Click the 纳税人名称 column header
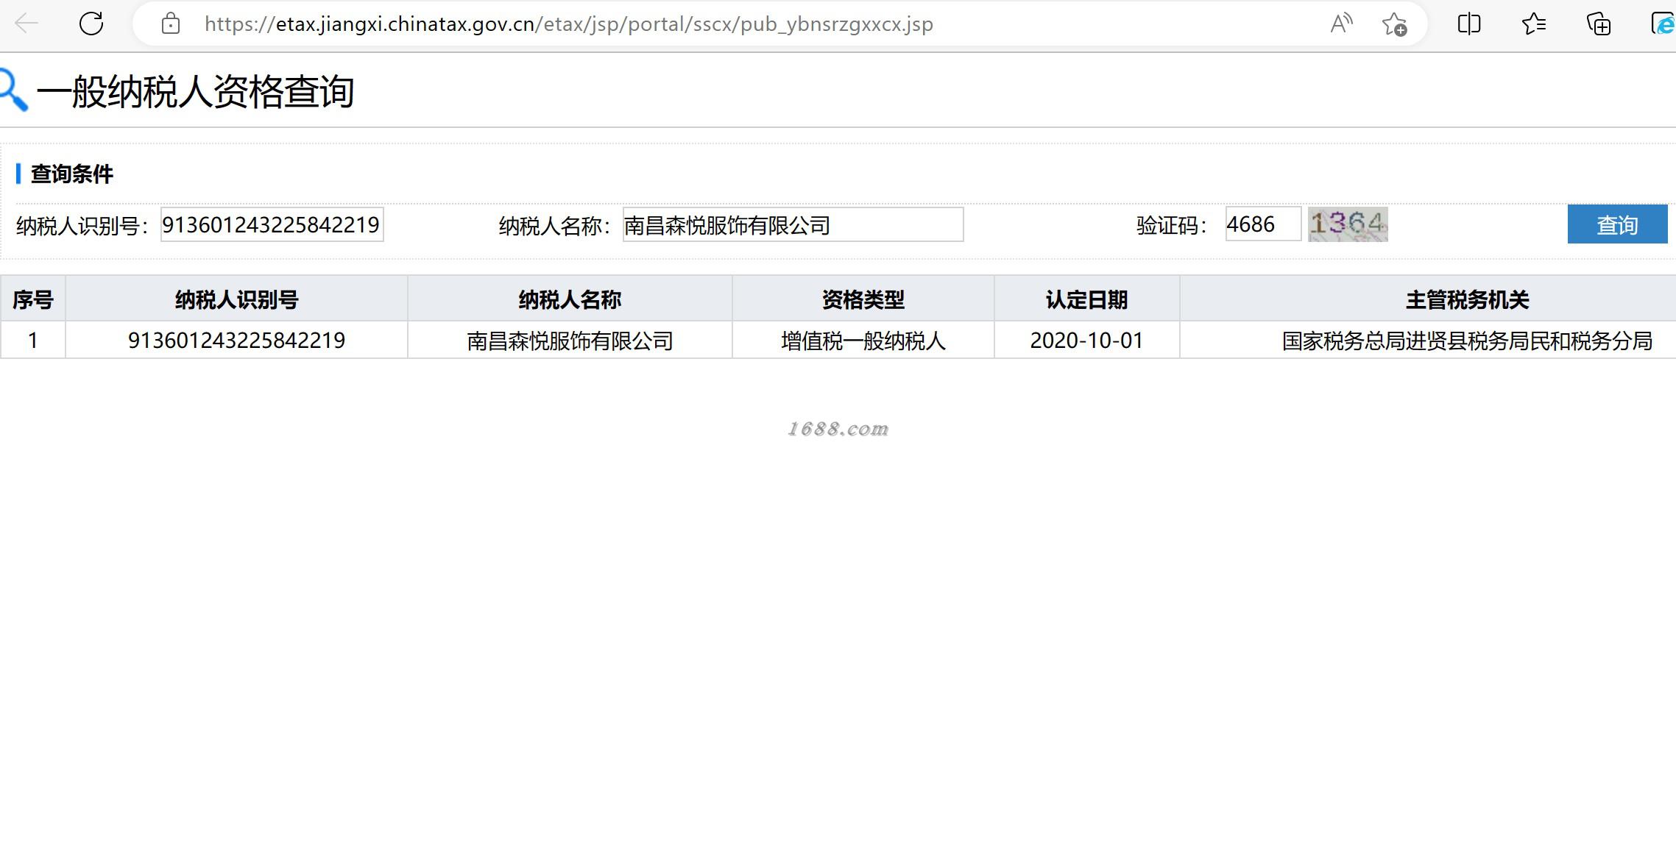Image resolution: width=1676 pixels, height=854 pixels. click(x=570, y=299)
